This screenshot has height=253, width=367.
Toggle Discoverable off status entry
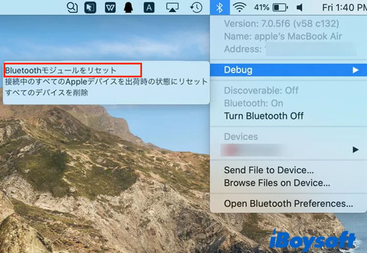(261, 90)
